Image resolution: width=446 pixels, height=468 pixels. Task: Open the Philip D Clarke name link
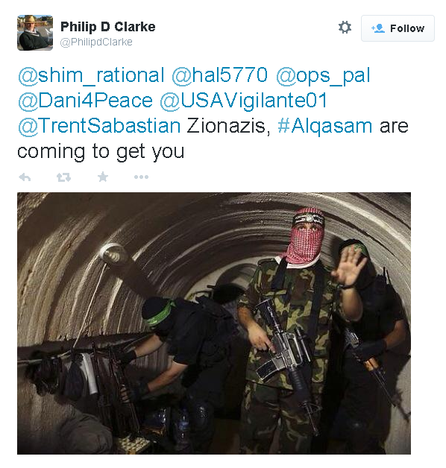pyautogui.click(x=108, y=27)
